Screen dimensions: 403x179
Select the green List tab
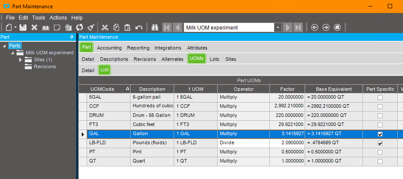104,70
